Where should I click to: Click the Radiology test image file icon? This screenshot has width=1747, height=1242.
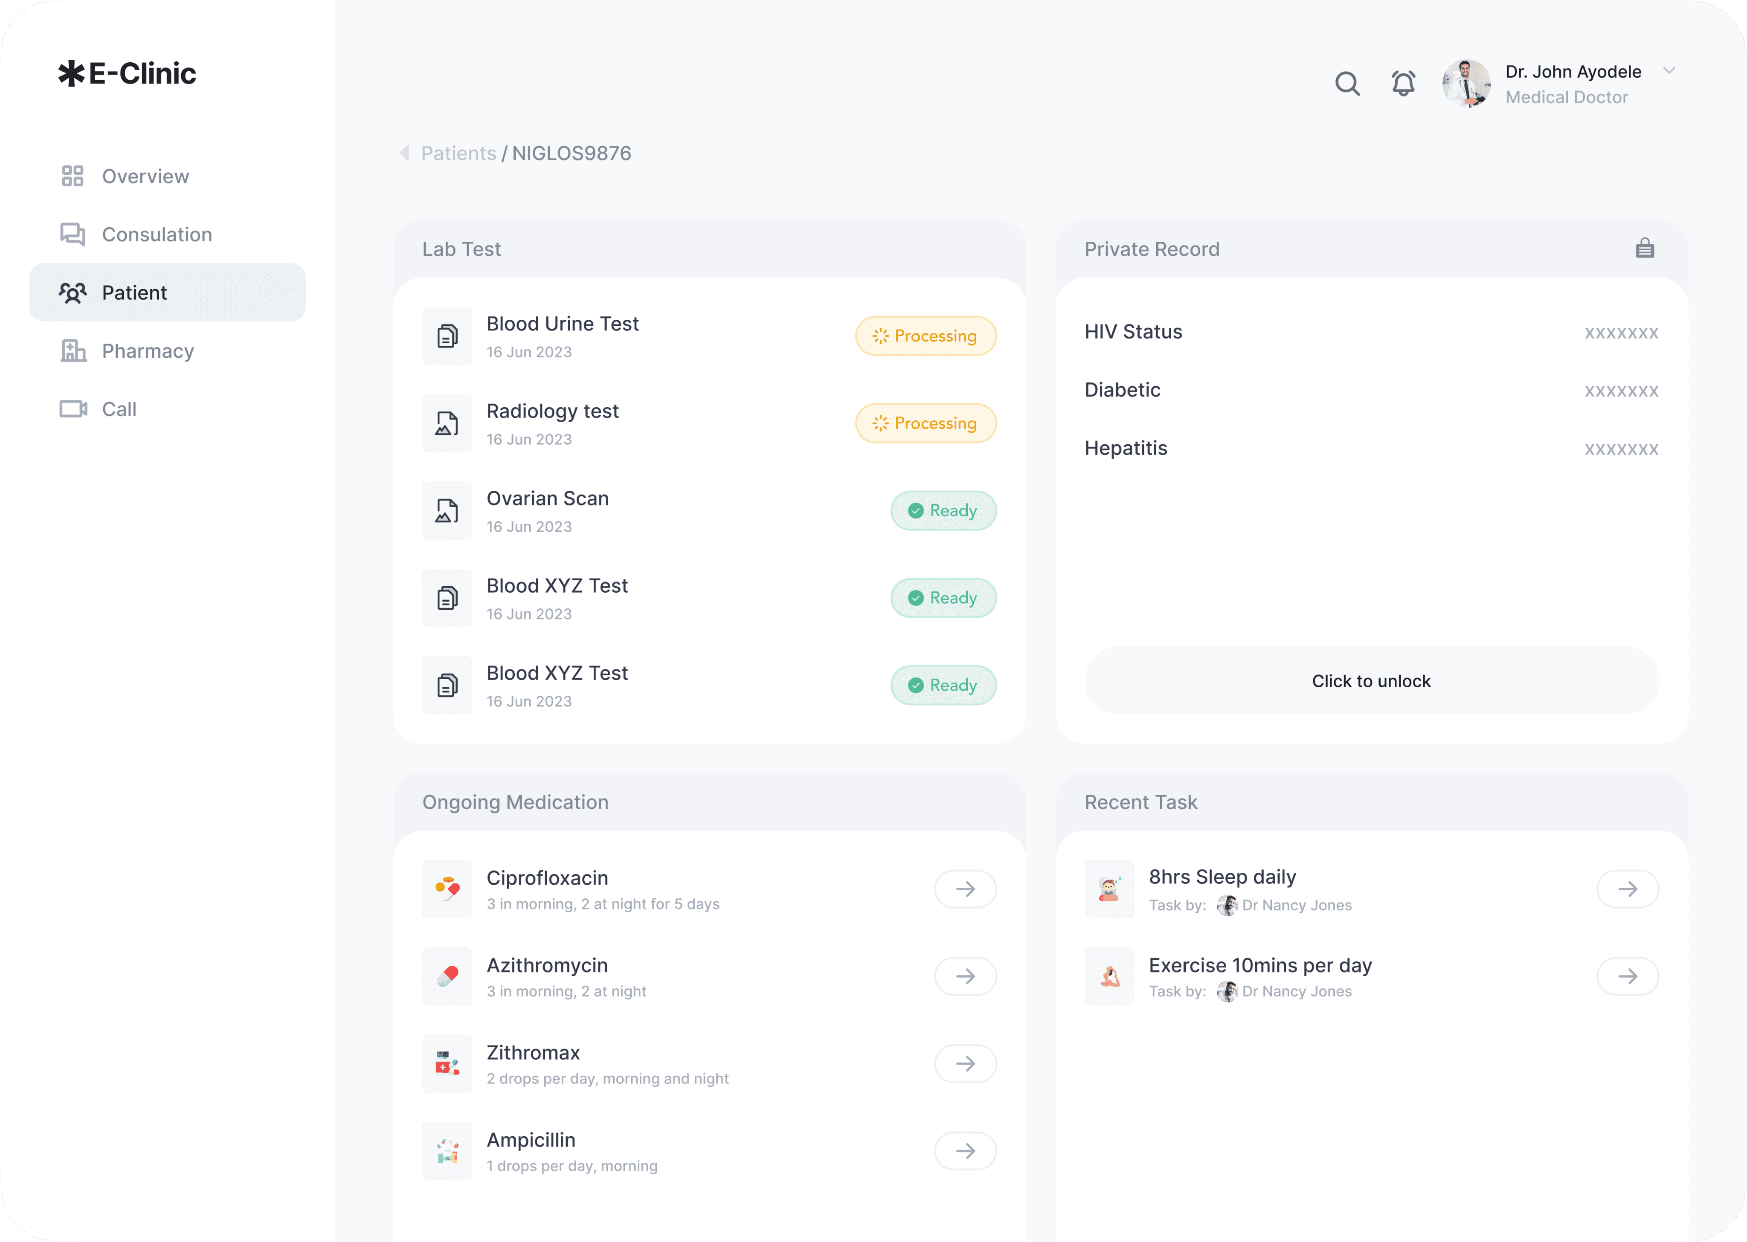(447, 424)
